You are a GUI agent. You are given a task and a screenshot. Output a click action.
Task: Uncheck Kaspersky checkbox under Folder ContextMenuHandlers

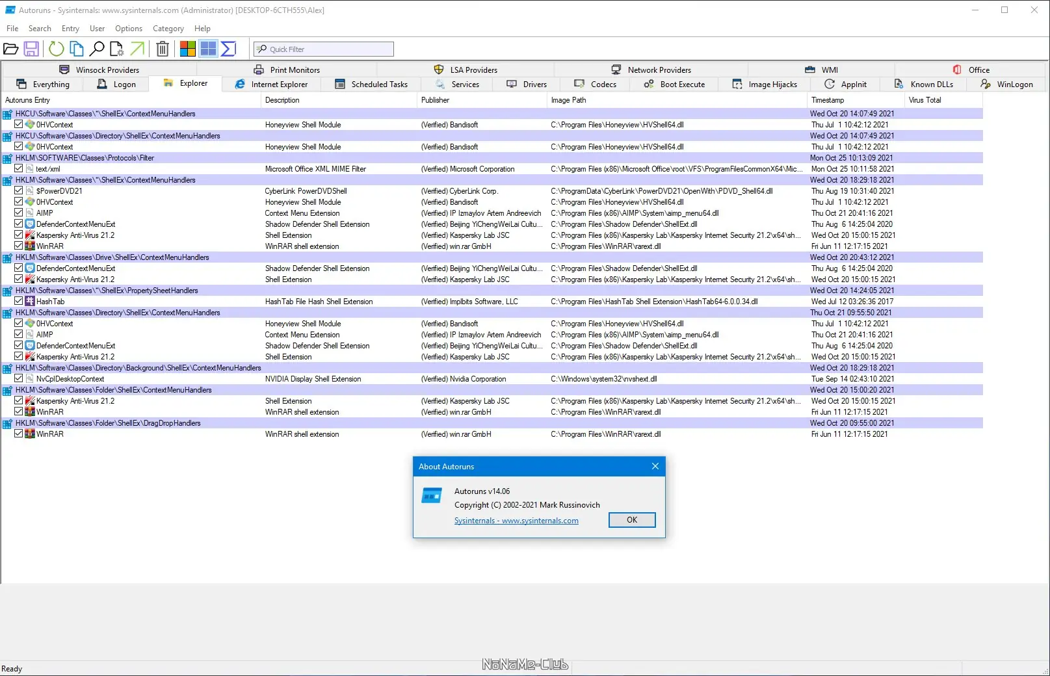point(19,401)
